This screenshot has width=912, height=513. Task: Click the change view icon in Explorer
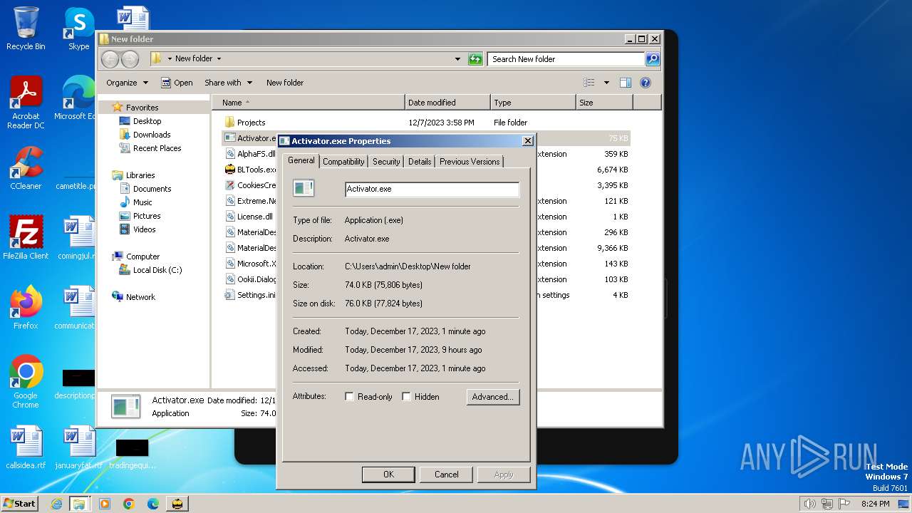[589, 83]
